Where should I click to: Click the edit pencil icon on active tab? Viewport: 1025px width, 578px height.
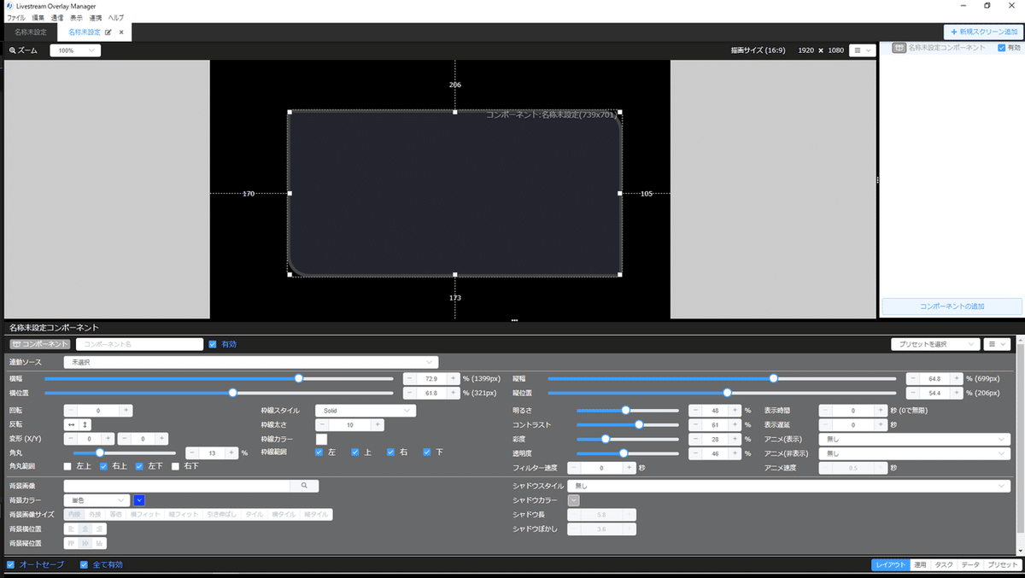coord(108,32)
